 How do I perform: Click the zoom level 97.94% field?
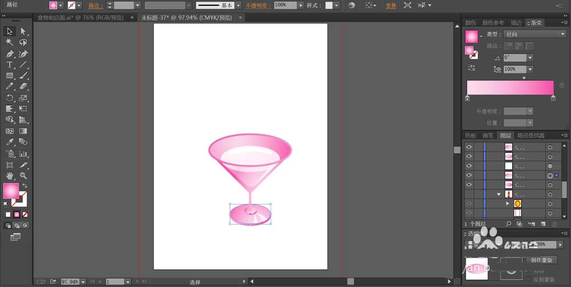click(x=70, y=281)
